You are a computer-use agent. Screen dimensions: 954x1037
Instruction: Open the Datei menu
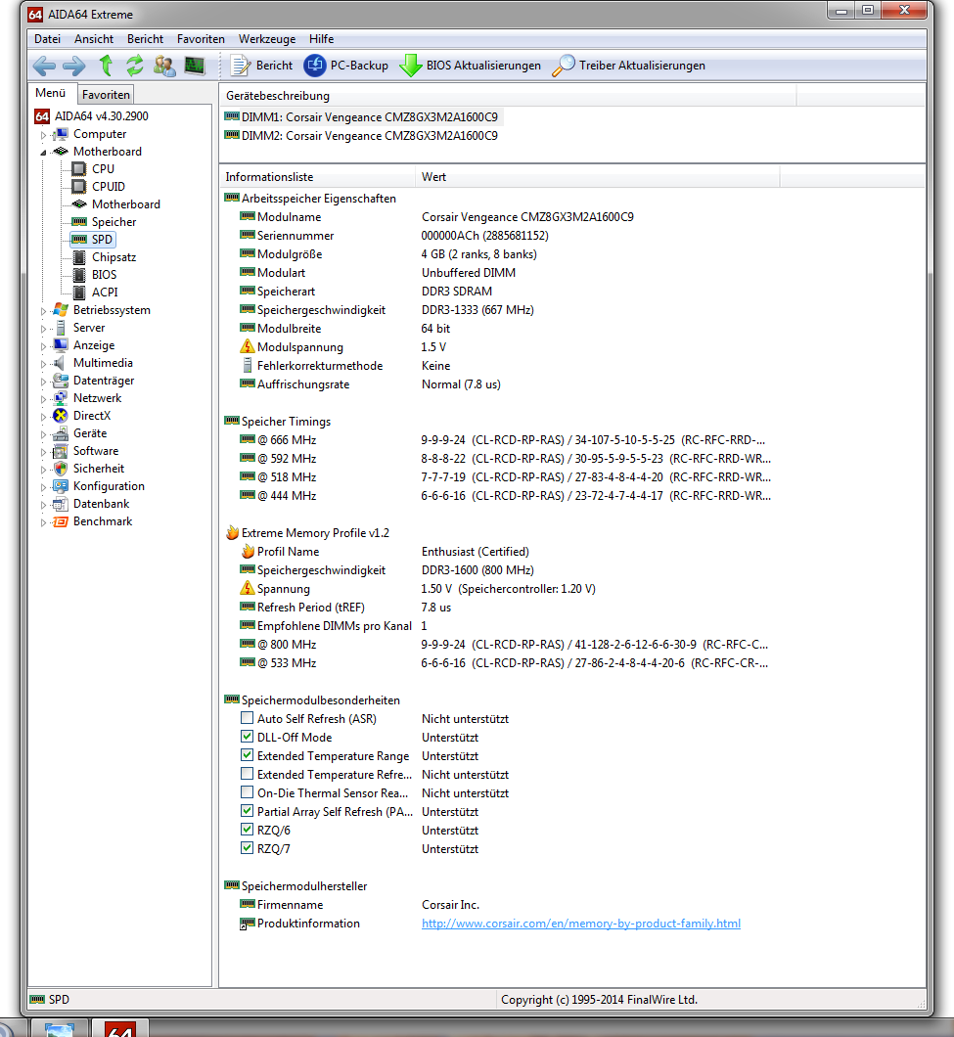(x=48, y=39)
